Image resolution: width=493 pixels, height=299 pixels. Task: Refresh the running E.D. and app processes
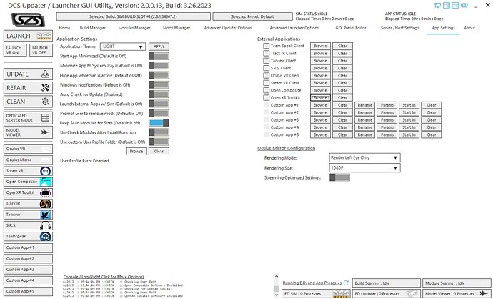[x=346, y=283]
